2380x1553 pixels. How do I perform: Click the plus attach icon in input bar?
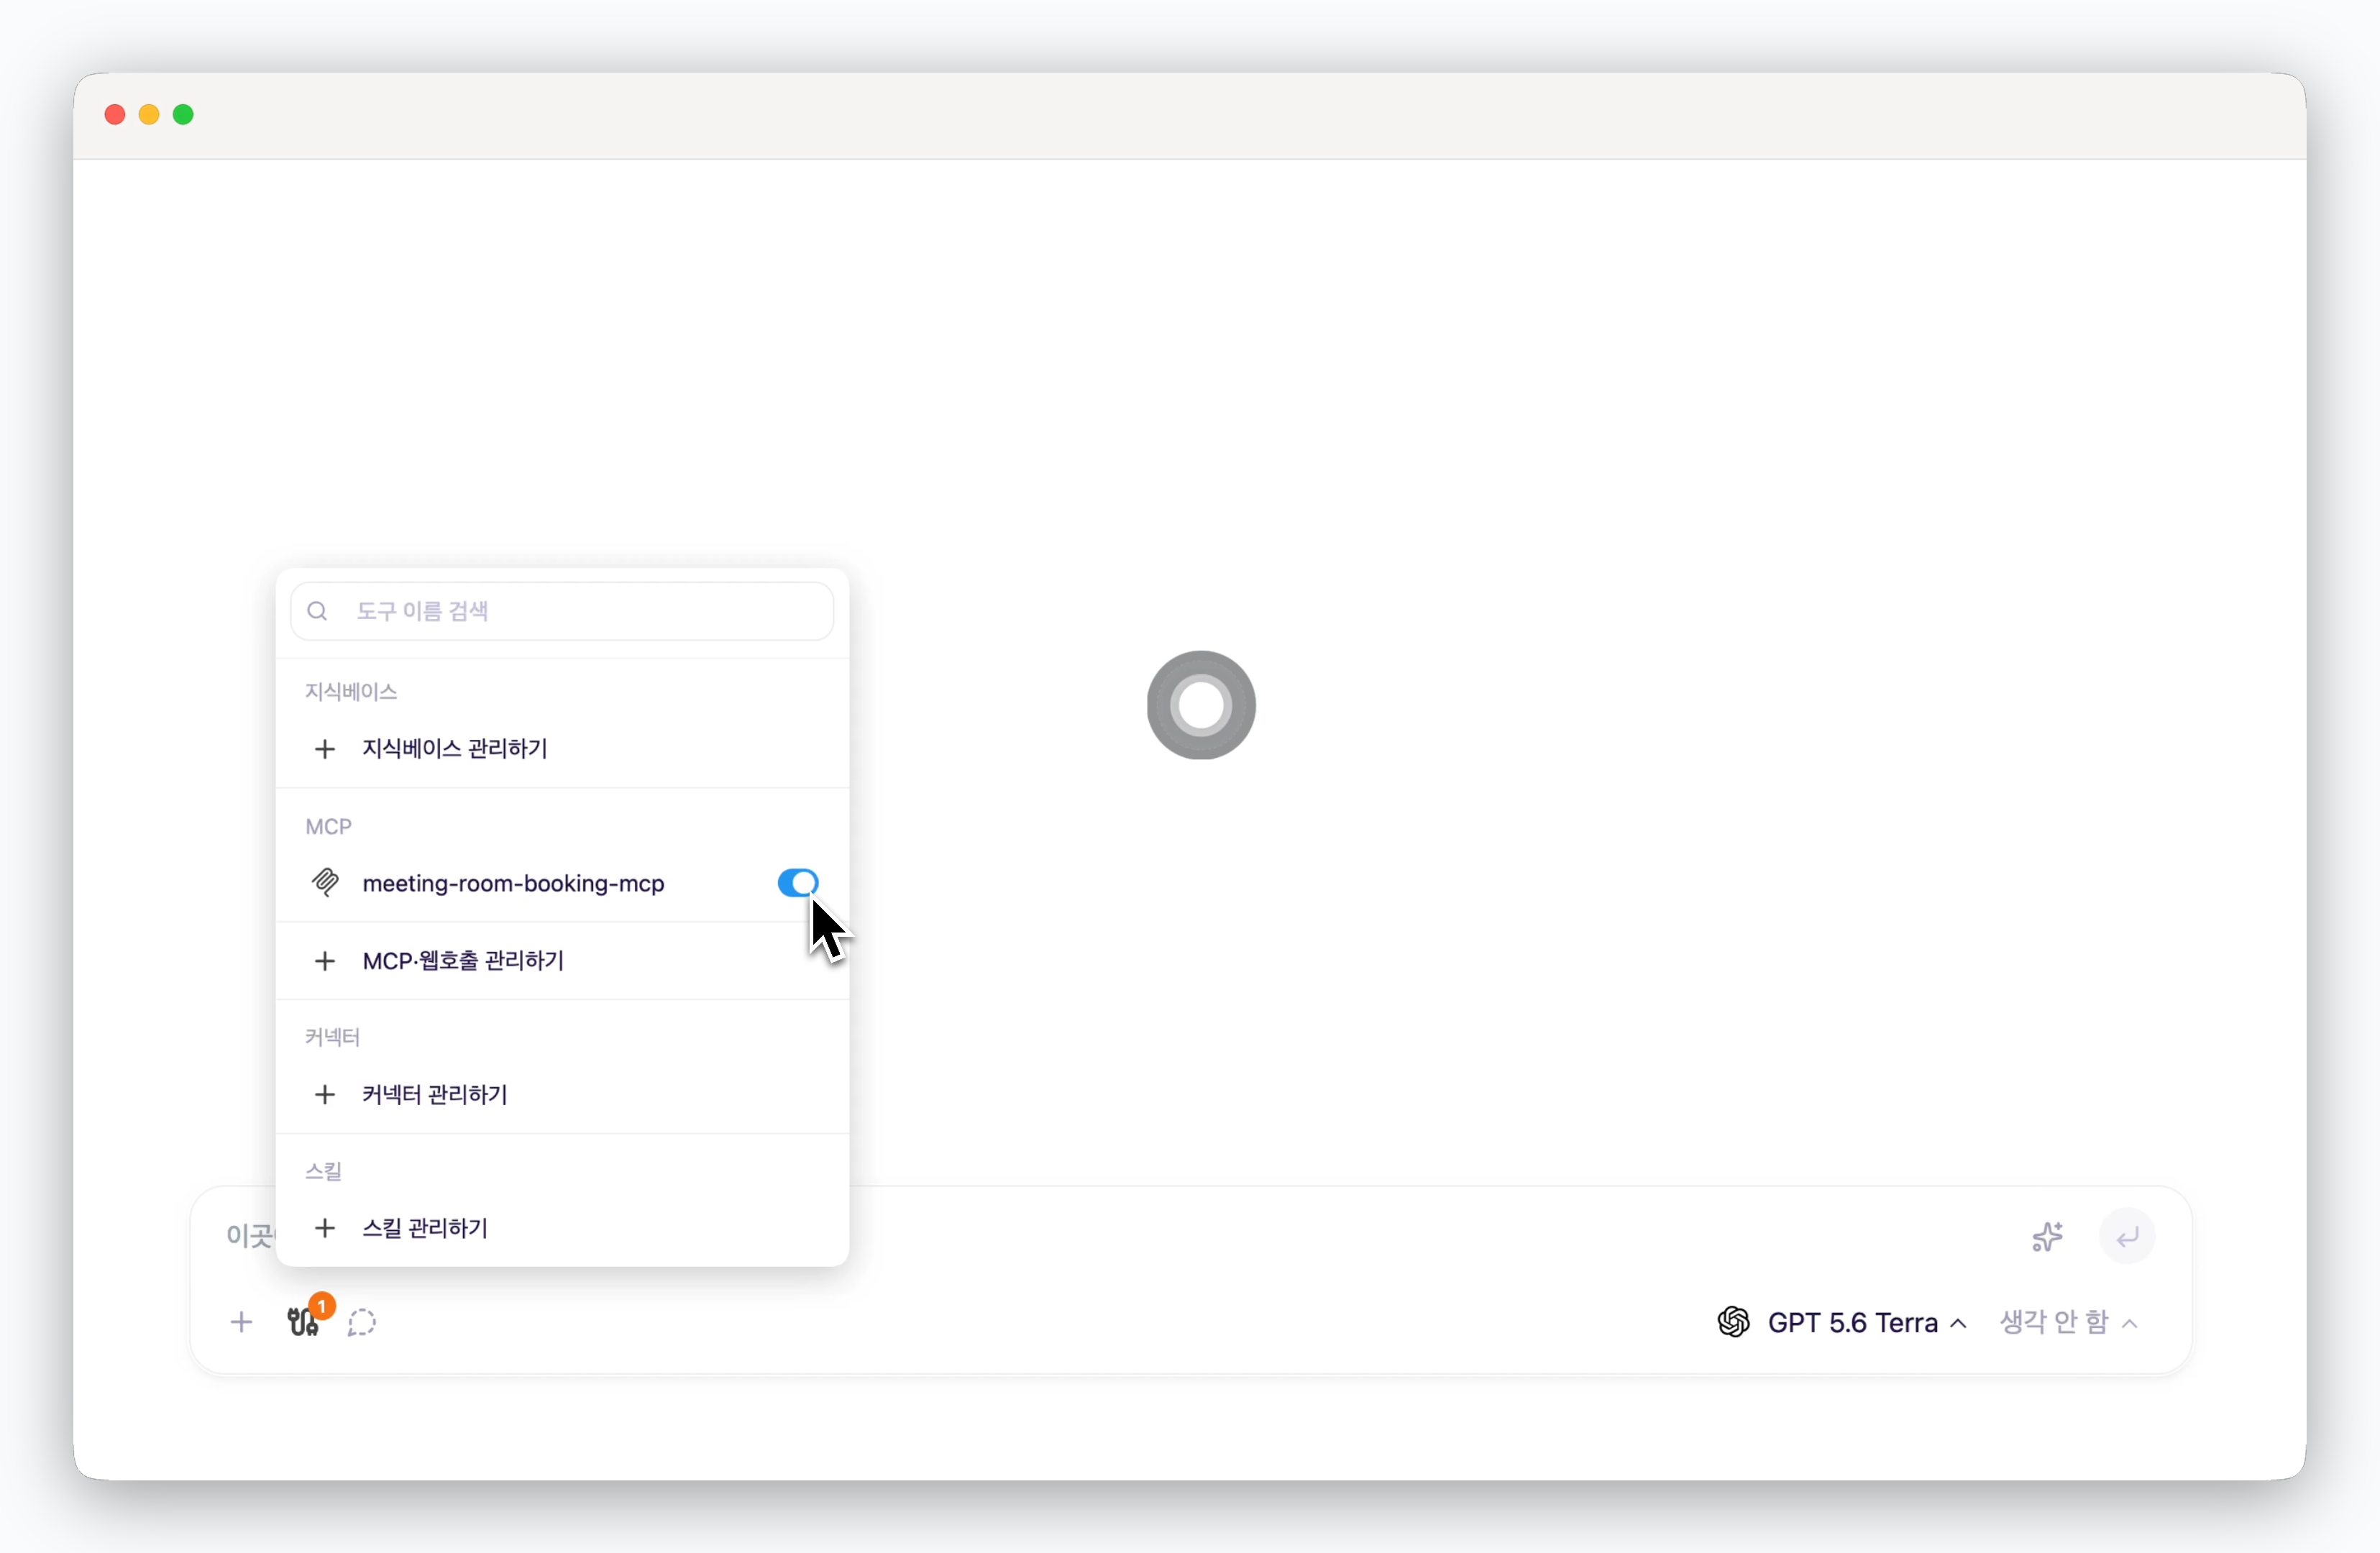(x=241, y=1322)
